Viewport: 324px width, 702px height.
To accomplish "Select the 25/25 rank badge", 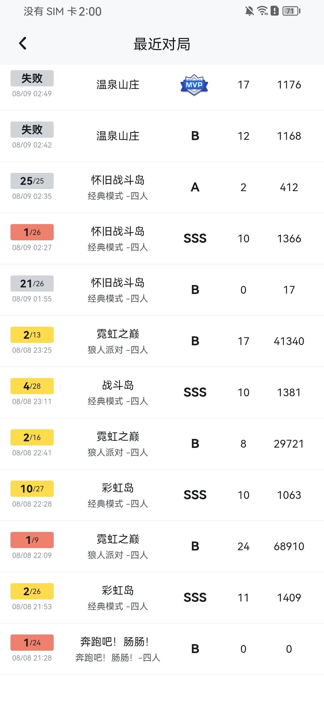I will pyautogui.click(x=32, y=181).
